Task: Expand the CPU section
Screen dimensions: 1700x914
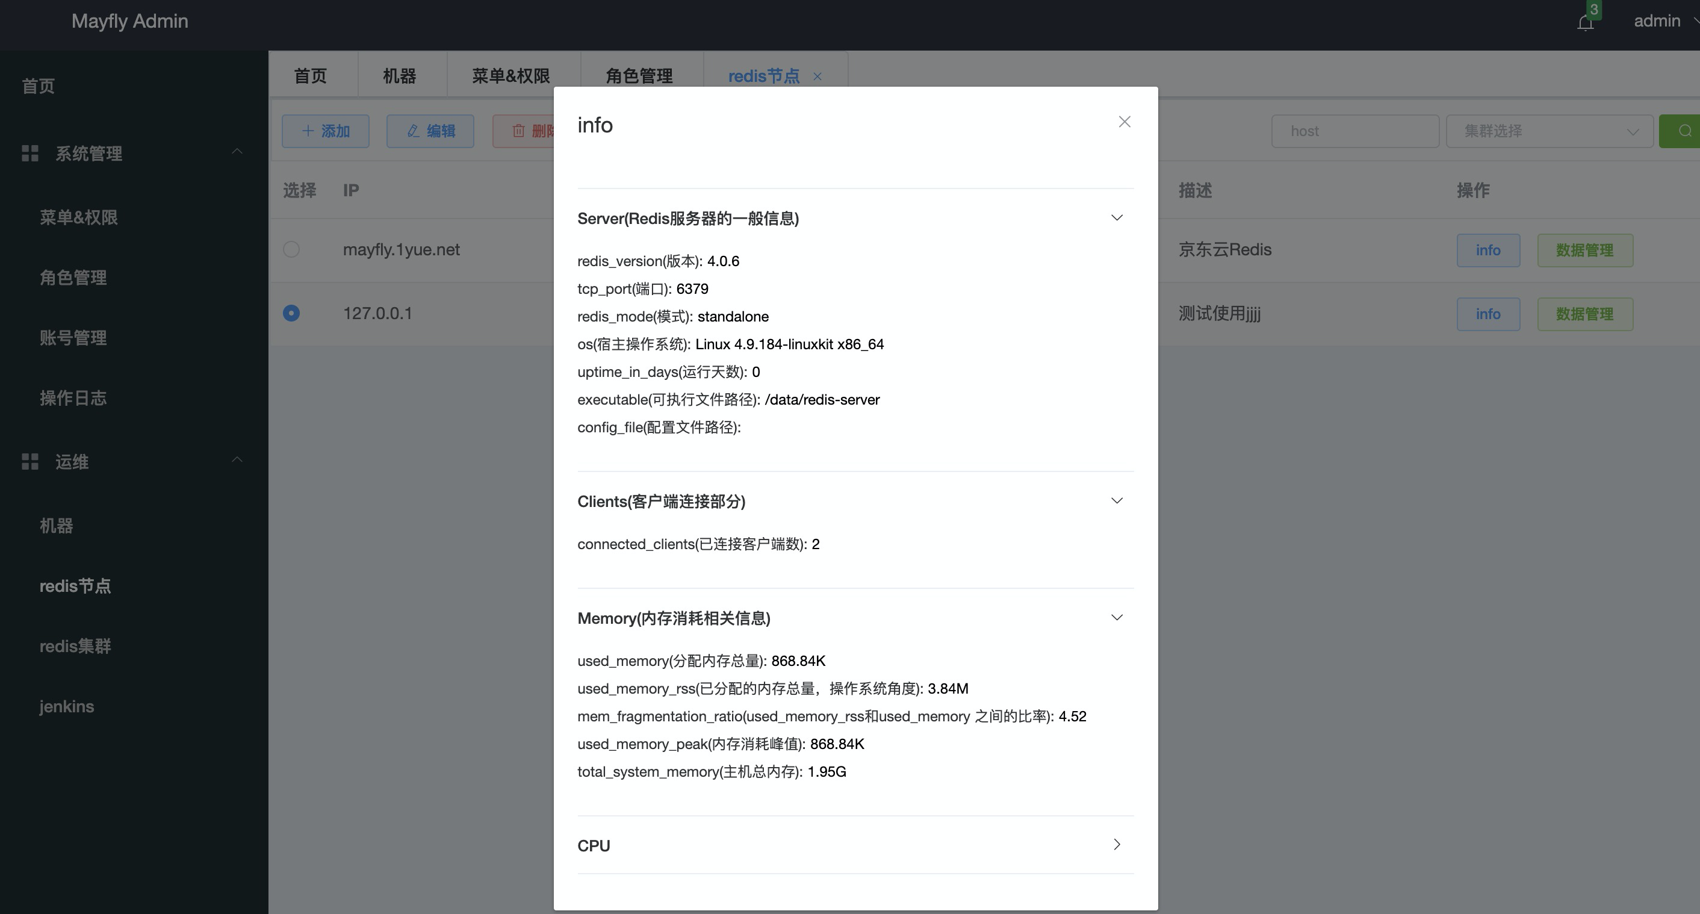Action: pos(1117,845)
